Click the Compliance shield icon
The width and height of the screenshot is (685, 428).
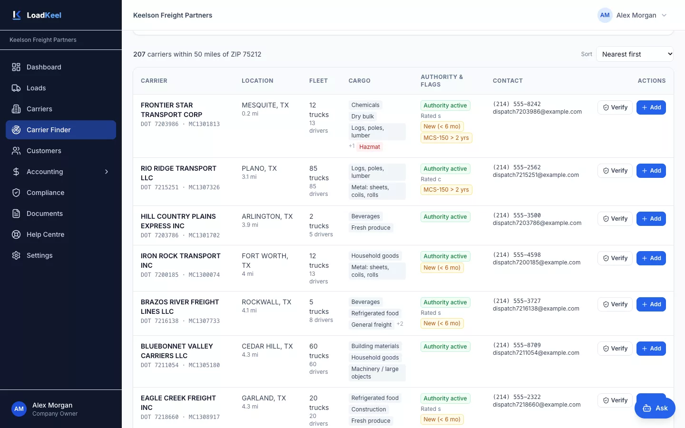[x=16, y=193]
